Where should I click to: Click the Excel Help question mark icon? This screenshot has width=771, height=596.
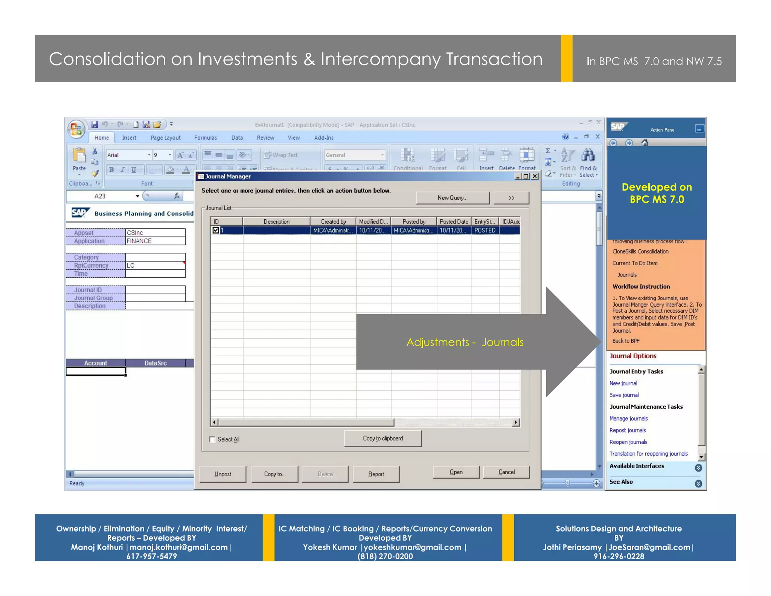(x=565, y=137)
